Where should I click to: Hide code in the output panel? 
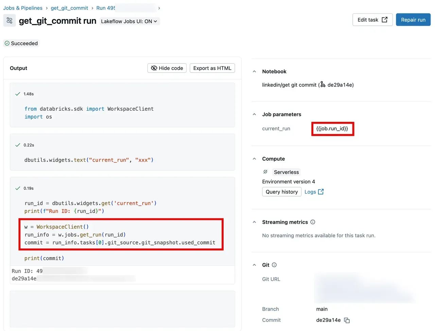(x=167, y=68)
